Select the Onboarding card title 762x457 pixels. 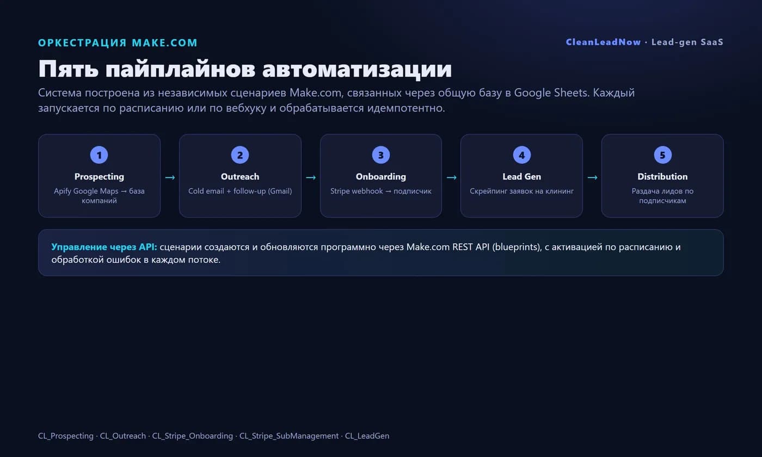381,177
